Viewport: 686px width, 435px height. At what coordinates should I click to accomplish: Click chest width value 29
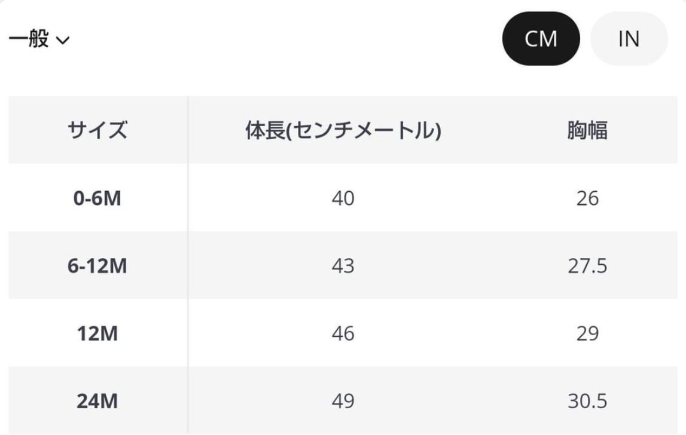587,333
